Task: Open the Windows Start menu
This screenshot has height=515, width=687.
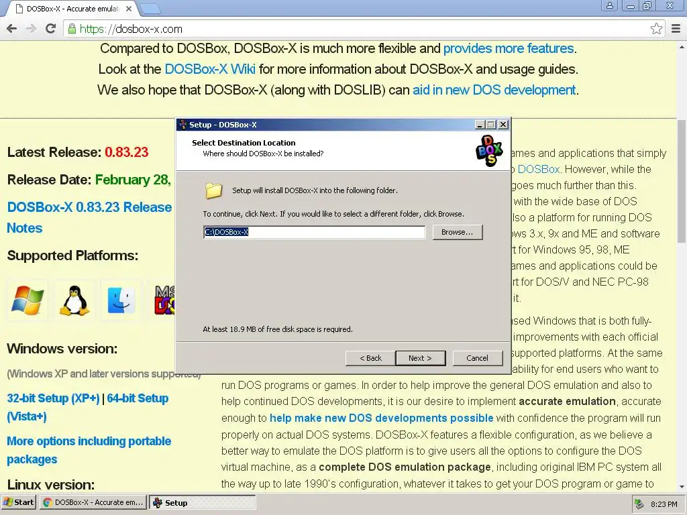Action: coord(19,502)
